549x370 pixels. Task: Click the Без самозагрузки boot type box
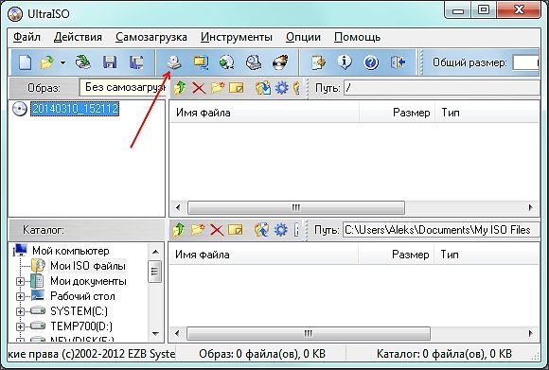[x=122, y=87]
